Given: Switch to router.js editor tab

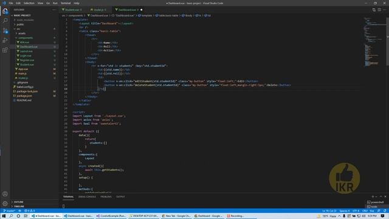Looking at the screenshot, I should tap(98, 10).
